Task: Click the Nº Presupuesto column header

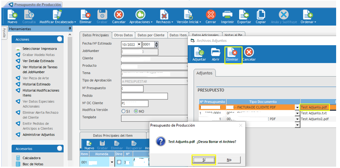Action: click(212, 102)
